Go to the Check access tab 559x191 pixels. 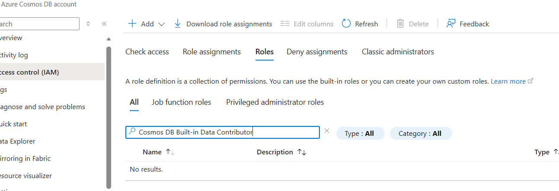point(147,52)
